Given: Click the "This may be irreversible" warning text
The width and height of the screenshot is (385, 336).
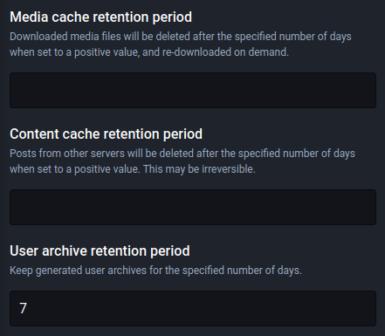Looking at the screenshot, I should tap(199, 169).
